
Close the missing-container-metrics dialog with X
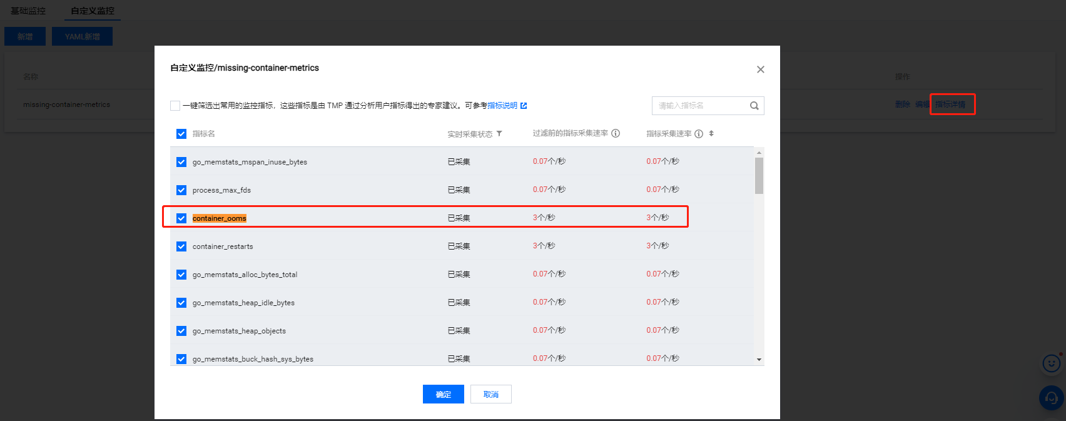[760, 69]
